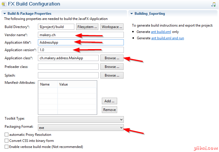This screenshot has height=152, width=219.
Task: Browse for the Application class
Action: click(x=112, y=58)
